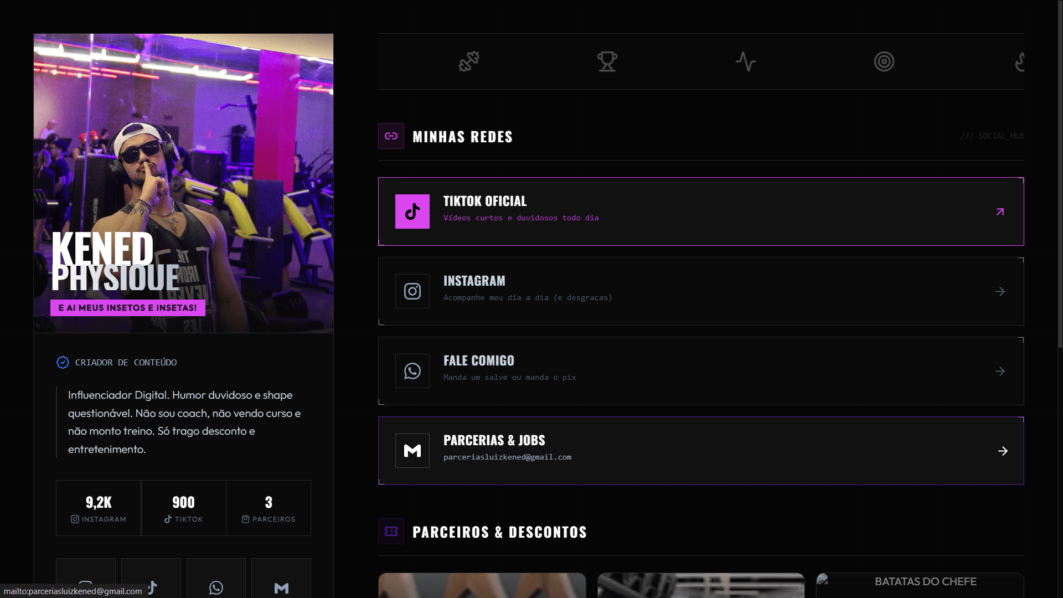Click the trophy icon

coord(607,61)
